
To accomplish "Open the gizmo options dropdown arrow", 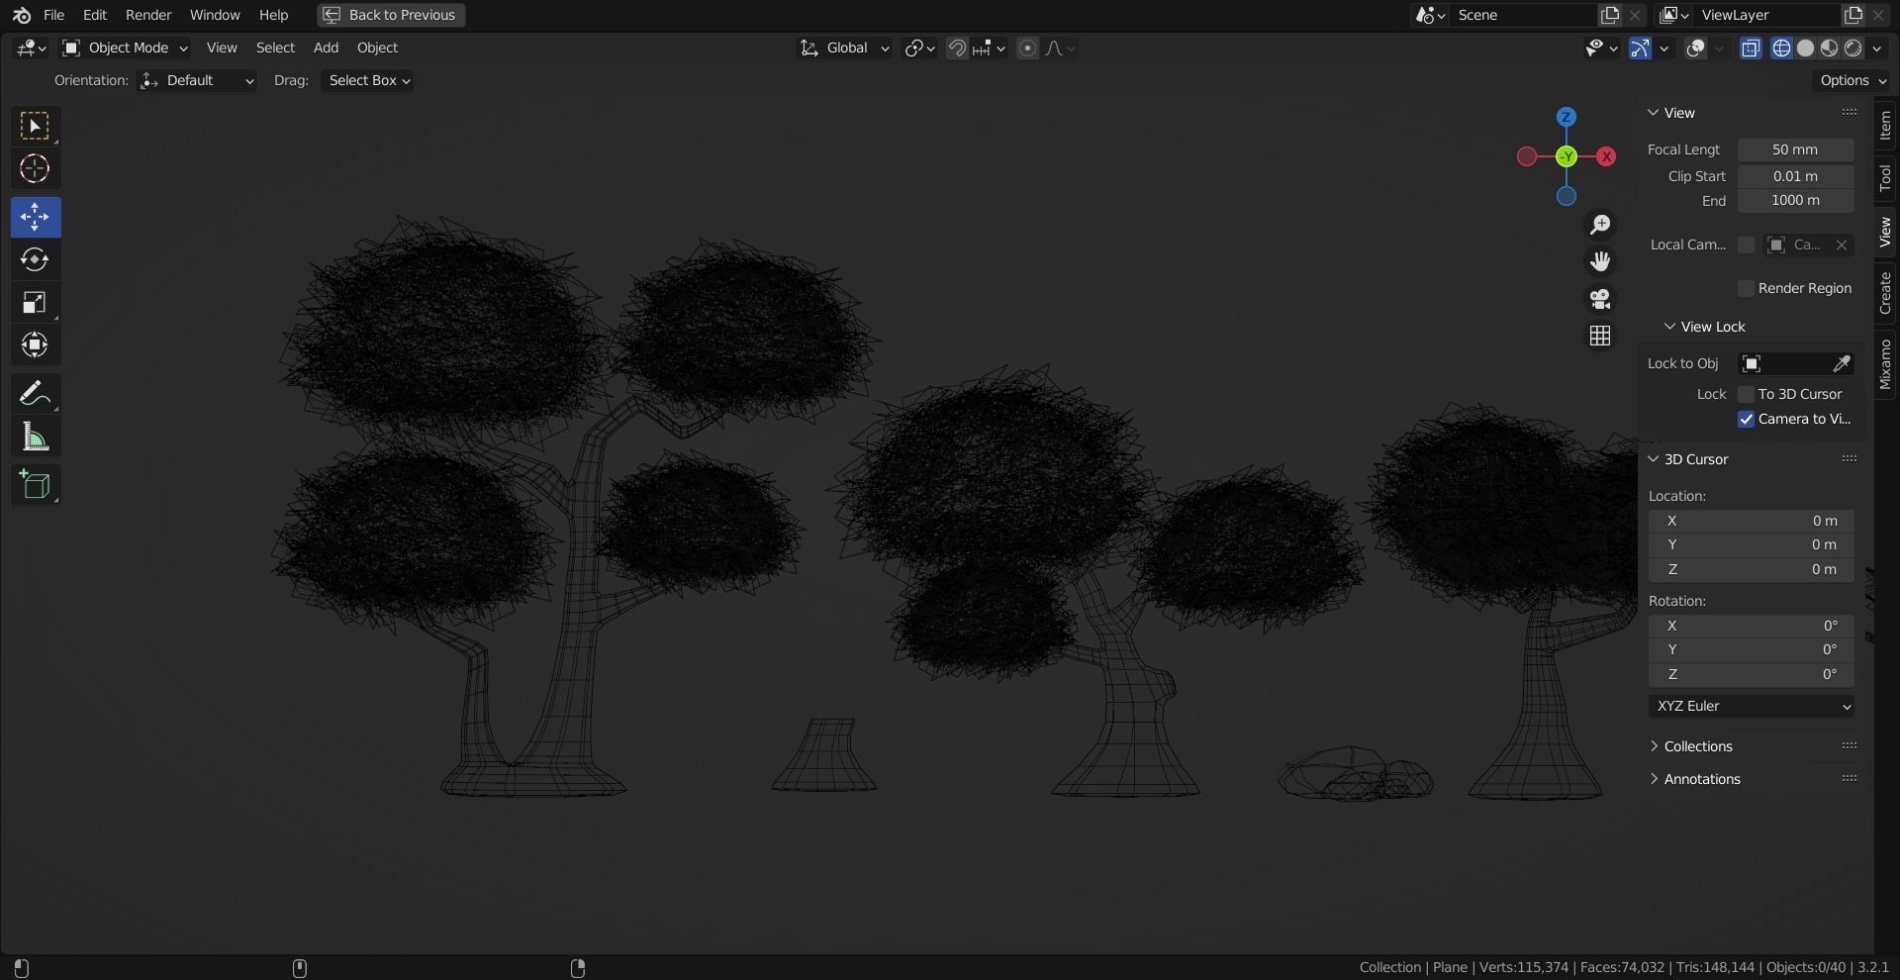I will point(1663,48).
